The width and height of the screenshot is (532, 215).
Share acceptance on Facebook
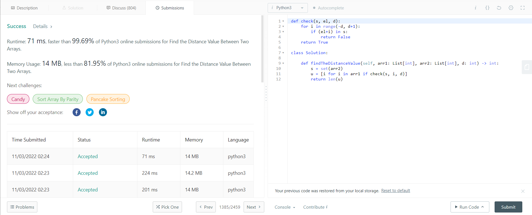[x=76, y=112]
